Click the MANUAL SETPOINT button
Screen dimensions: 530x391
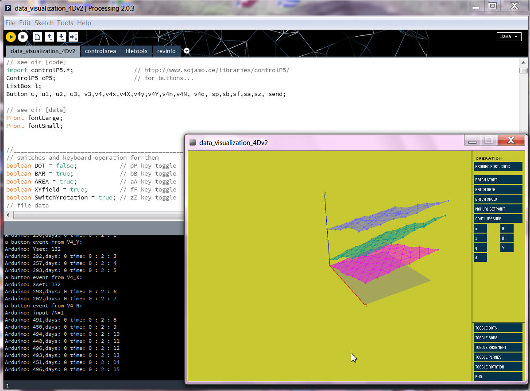[498, 209]
